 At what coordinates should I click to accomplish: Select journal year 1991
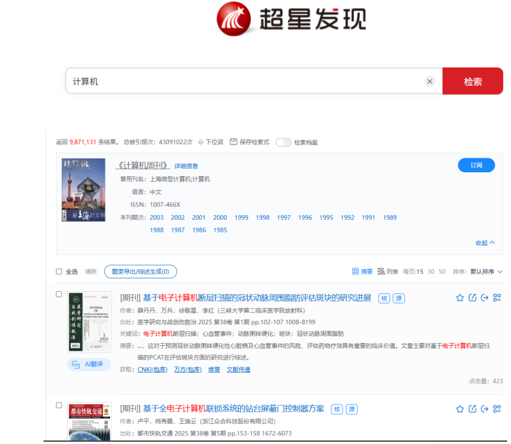368,218
